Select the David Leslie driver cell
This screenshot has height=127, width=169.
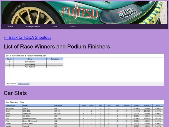[x=30, y=64]
